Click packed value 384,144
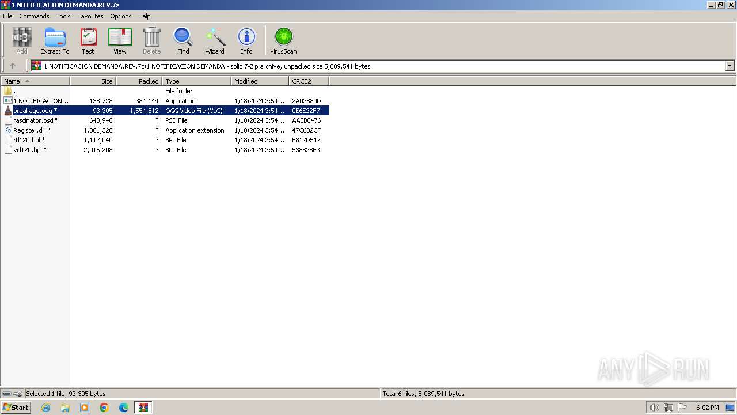Screen dimensions: 737x415 click(x=147, y=101)
